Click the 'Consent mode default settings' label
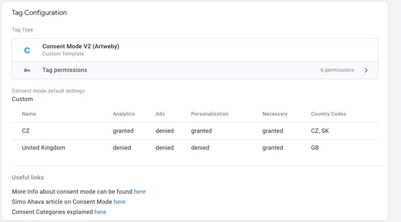This screenshot has width=401, height=222. coord(48,91)
